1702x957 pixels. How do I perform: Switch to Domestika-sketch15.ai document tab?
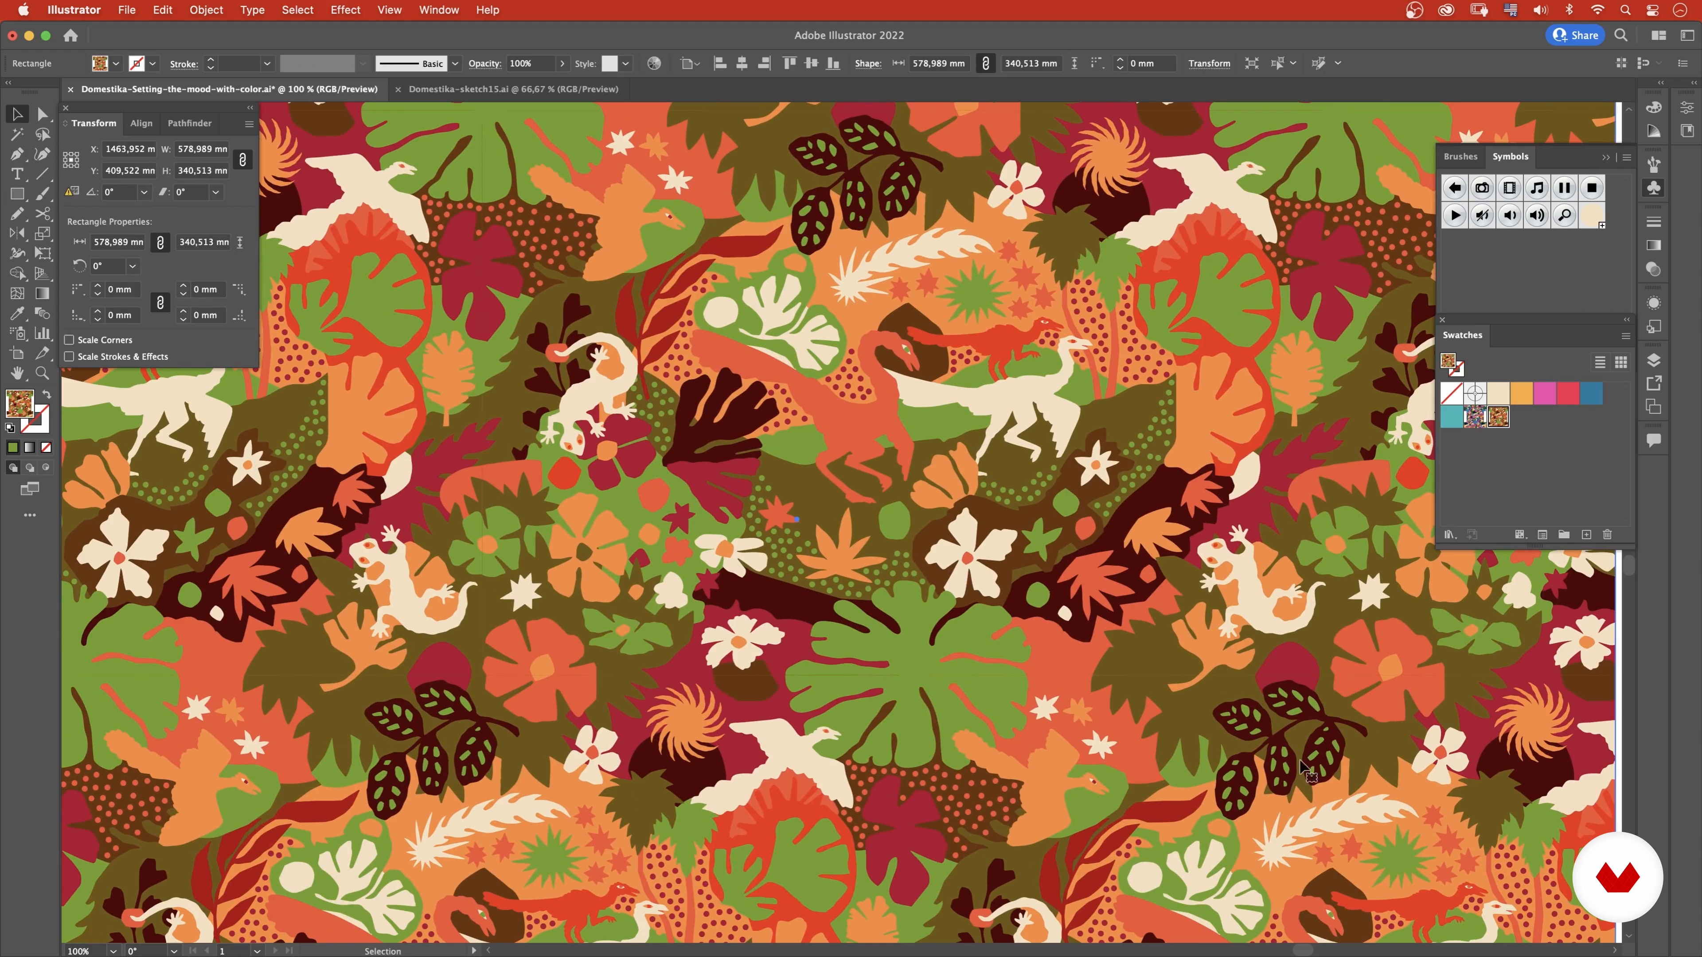pyautogui.click(x=513, y=89)
